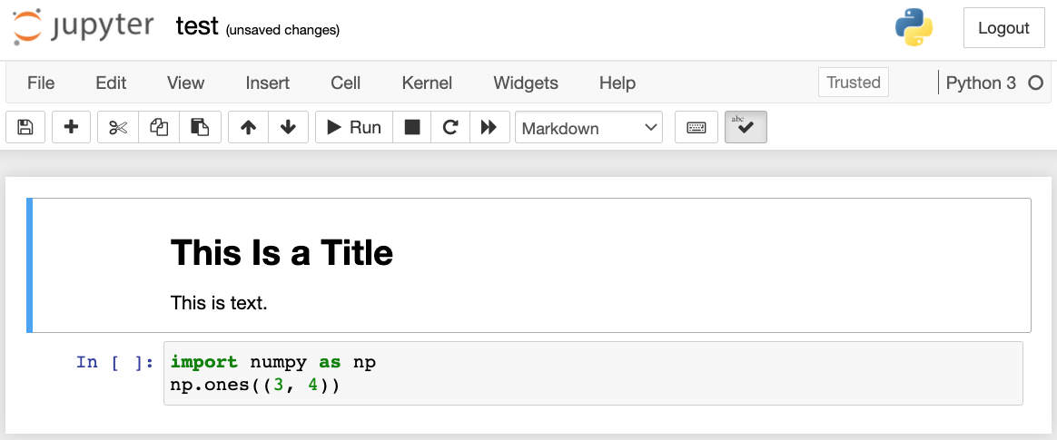The image size is (1057, 440).
Task: Expand the Cell menu
Action: point(345,83)
